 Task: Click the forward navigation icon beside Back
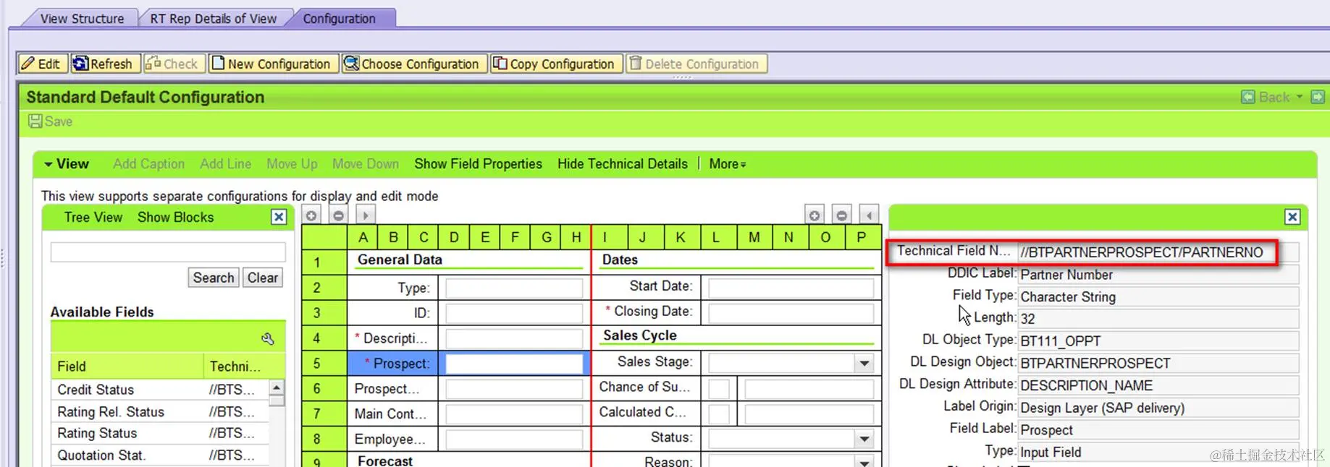click(1318, 97)
